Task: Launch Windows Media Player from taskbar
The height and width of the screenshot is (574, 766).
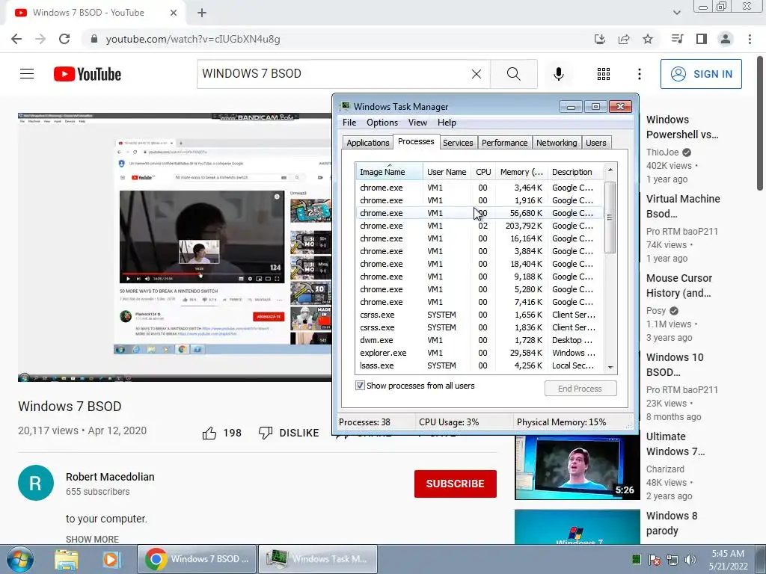Action: point(111,559)
